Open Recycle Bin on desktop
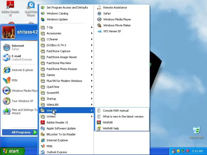The width and height of the screenshot is (207, 155). (x=196, y=133)
